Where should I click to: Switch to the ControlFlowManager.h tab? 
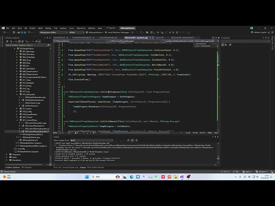point(82,38)
